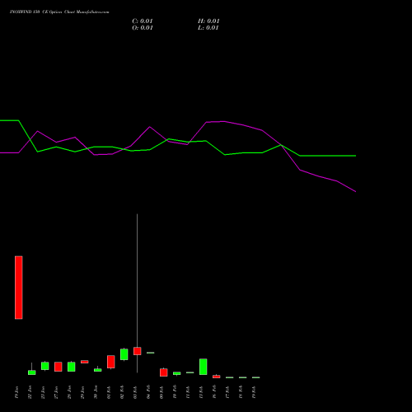Click the 29 Jan date label
Viewport: 412px width, 412px height.
(82, 392)
